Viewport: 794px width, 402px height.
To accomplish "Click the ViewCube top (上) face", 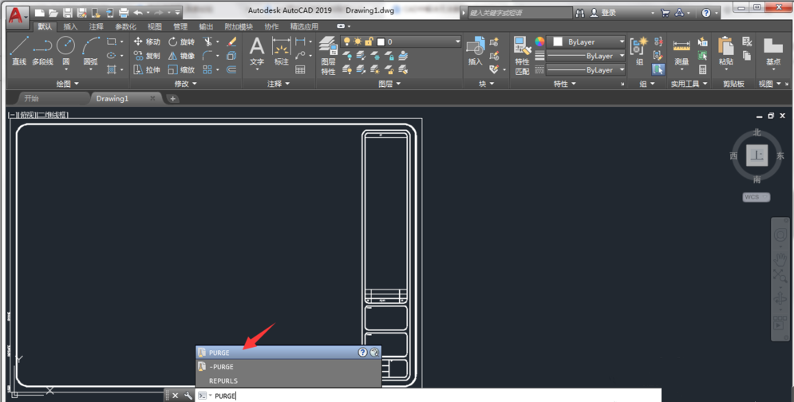I will point(756,156).
